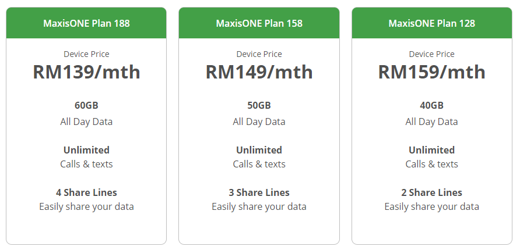The height and width of the screenshot is (250, 520).
Task: Select the MaxisONE Plan 188 header
Action: [86, 23]
